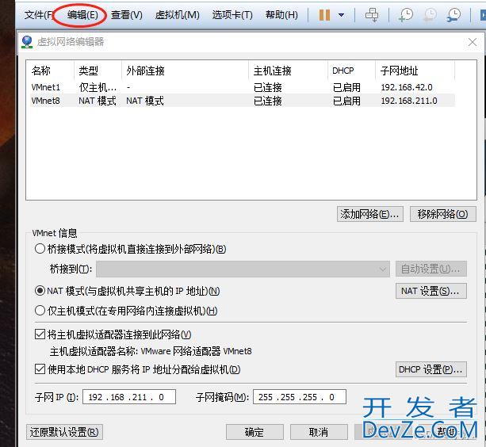This screenshot has width=486, height=447.
Task: Open the dropdown arrow next to pause
Action: pyautogui.click(x=341, y=15)
